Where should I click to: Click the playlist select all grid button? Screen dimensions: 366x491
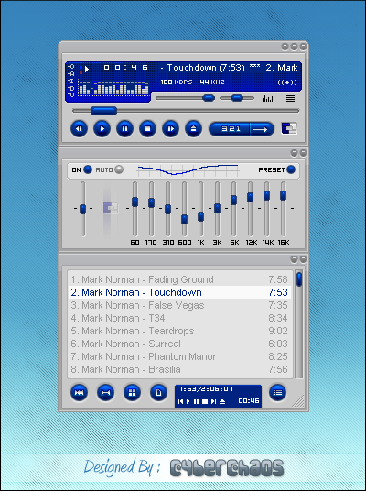click(132, 392)
